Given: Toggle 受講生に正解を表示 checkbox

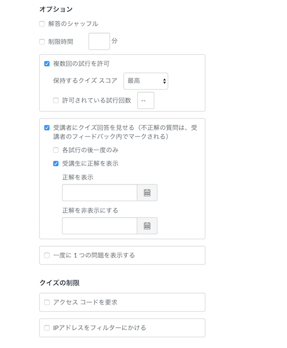Looking at the screenshot, I should point(56,163).
